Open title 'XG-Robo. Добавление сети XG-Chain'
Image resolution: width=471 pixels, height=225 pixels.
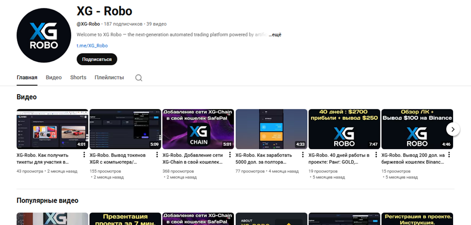tap(192, 159)
